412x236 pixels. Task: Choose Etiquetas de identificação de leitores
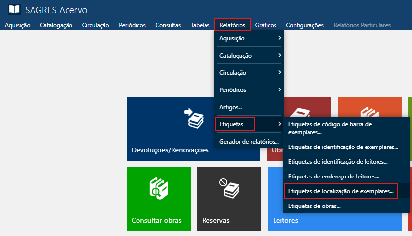pyautogui.click(x=338, y=161)
